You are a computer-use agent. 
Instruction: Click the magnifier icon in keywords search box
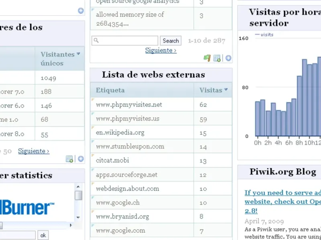tap(96, 40)
